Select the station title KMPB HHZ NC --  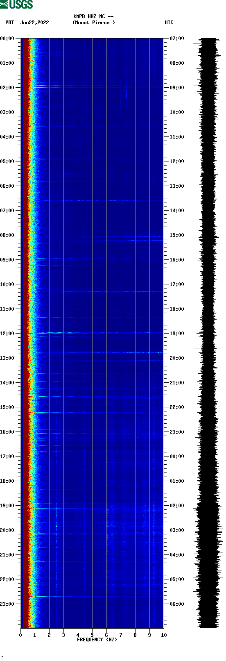tap(93, 16)
